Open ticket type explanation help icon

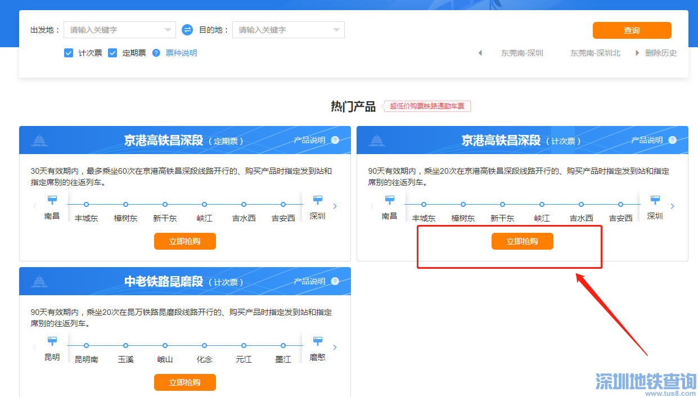click(156, 53)
